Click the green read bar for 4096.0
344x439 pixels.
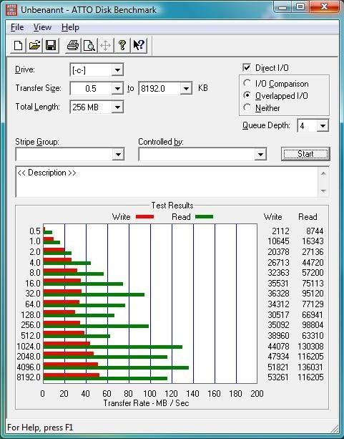click(x=116, y=367)
